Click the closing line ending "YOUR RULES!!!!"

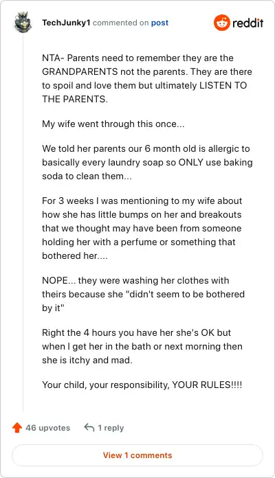tap(142, 385)
